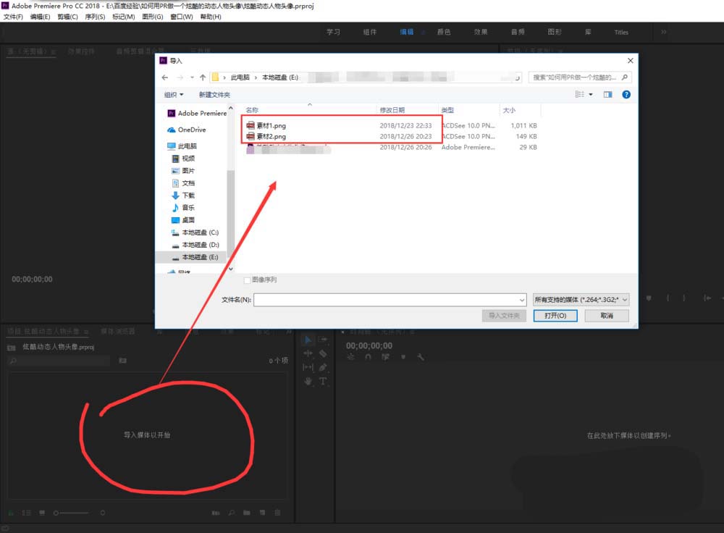Select the Selection tool
The height and width of the screenshot is (533, 724).
(308, 339)
